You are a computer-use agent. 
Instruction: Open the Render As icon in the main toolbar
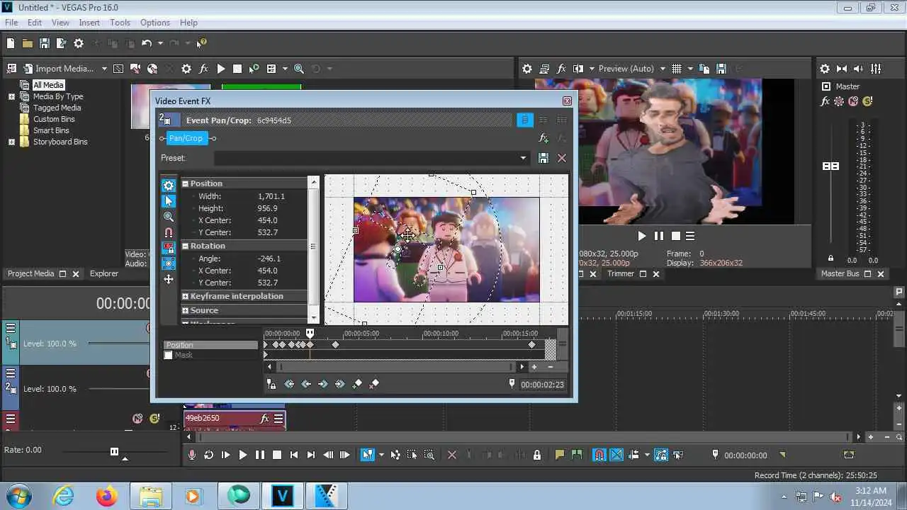coord(61,43)
